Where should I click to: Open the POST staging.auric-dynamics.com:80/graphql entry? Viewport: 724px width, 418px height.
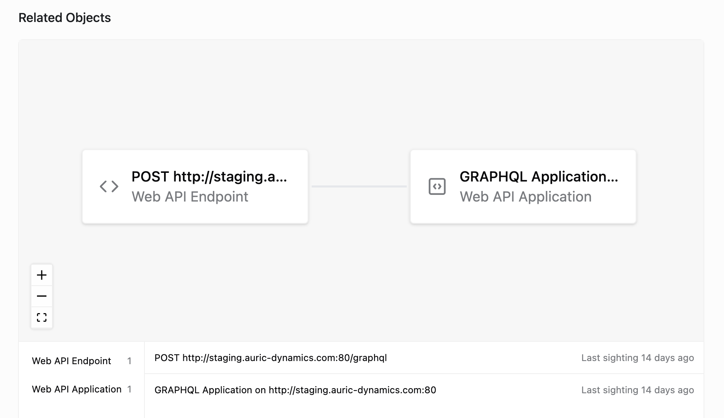(271, 358)
